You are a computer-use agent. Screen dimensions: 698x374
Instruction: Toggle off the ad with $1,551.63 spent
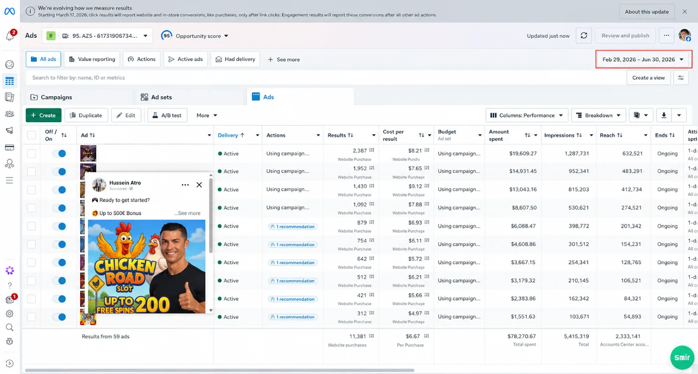[59, 317]
